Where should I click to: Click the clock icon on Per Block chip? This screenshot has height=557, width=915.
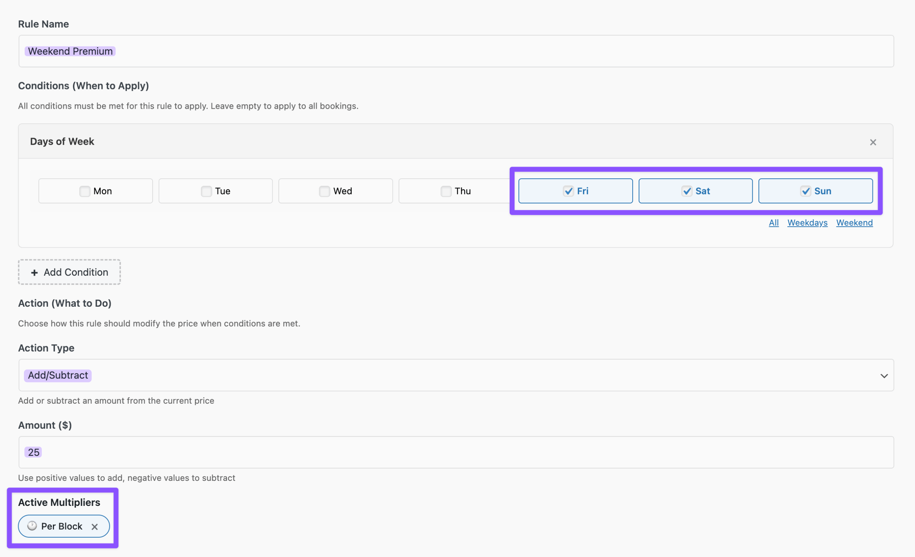[x=32, y=526]
